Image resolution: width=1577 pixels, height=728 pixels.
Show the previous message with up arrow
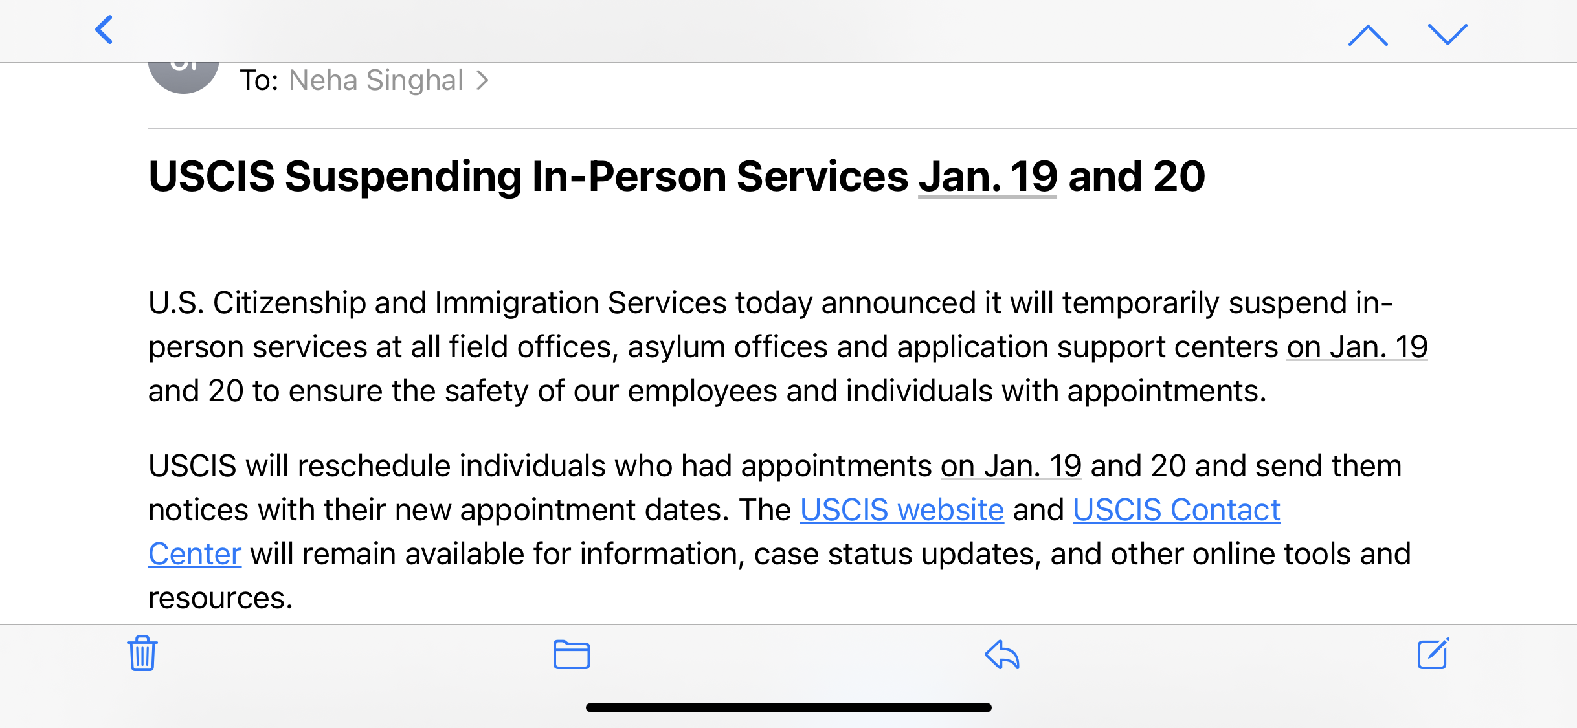[x=1367, y=35]
